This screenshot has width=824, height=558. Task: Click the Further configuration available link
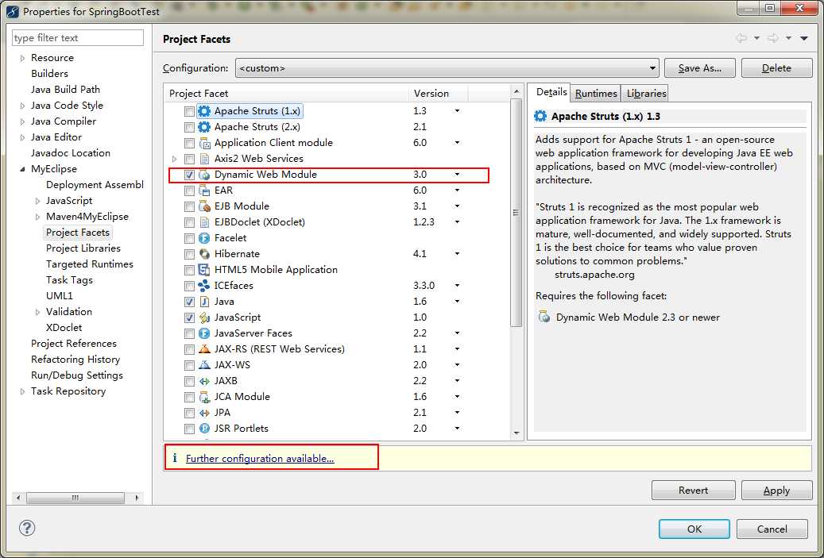pos(260,458)
